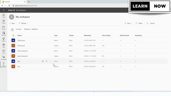Viewport: 171px width, 96px height.
Task: Go to Home in the left sidebar
Action: click(x=3, y=15)
